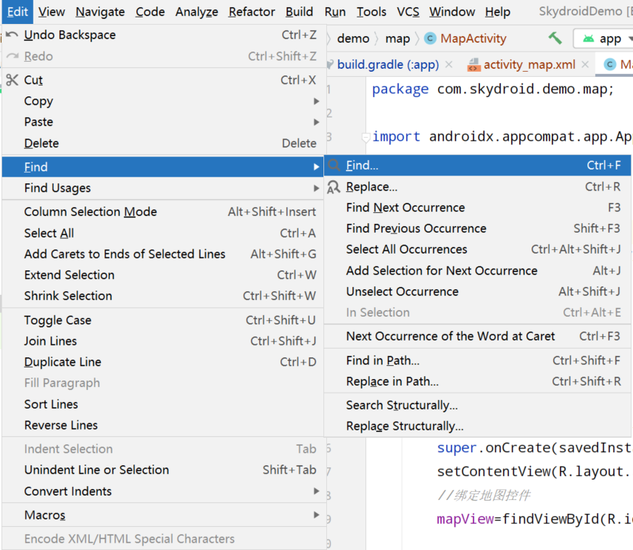The height and width of the screenshot is (550, 633).
Task: Select Replace... in the submenu
Action: pyautogui.click(x=478, y=187)
